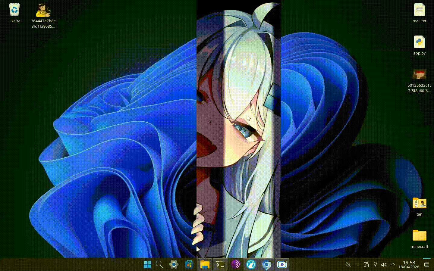Open the volume speaker control in tray
The height and width of the screenshot is (271, 434).
point(384,264)
